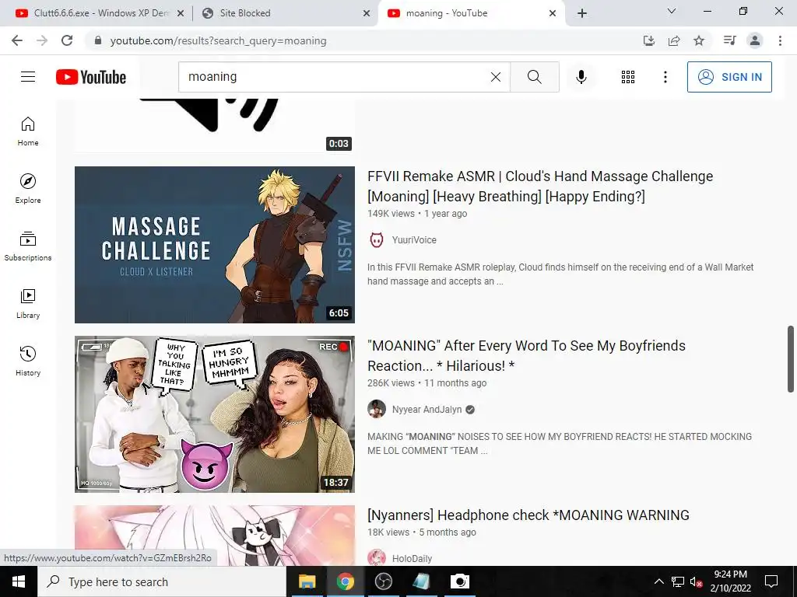Open Chrome profile avatar
Screen dimensions: 797x597
click(x=755, y=40)
